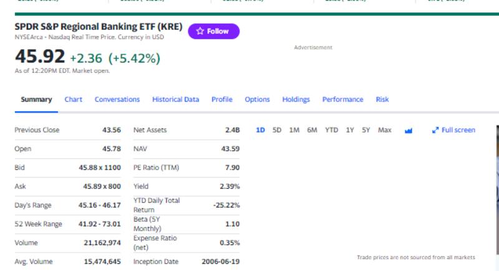View the Holdings tab

tap(296, 99)
